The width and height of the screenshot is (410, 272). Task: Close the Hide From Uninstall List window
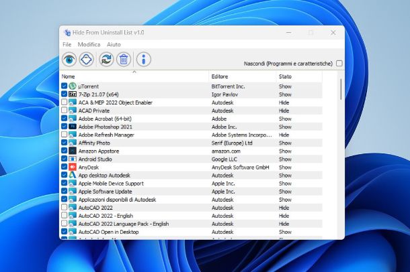[333, 33]
